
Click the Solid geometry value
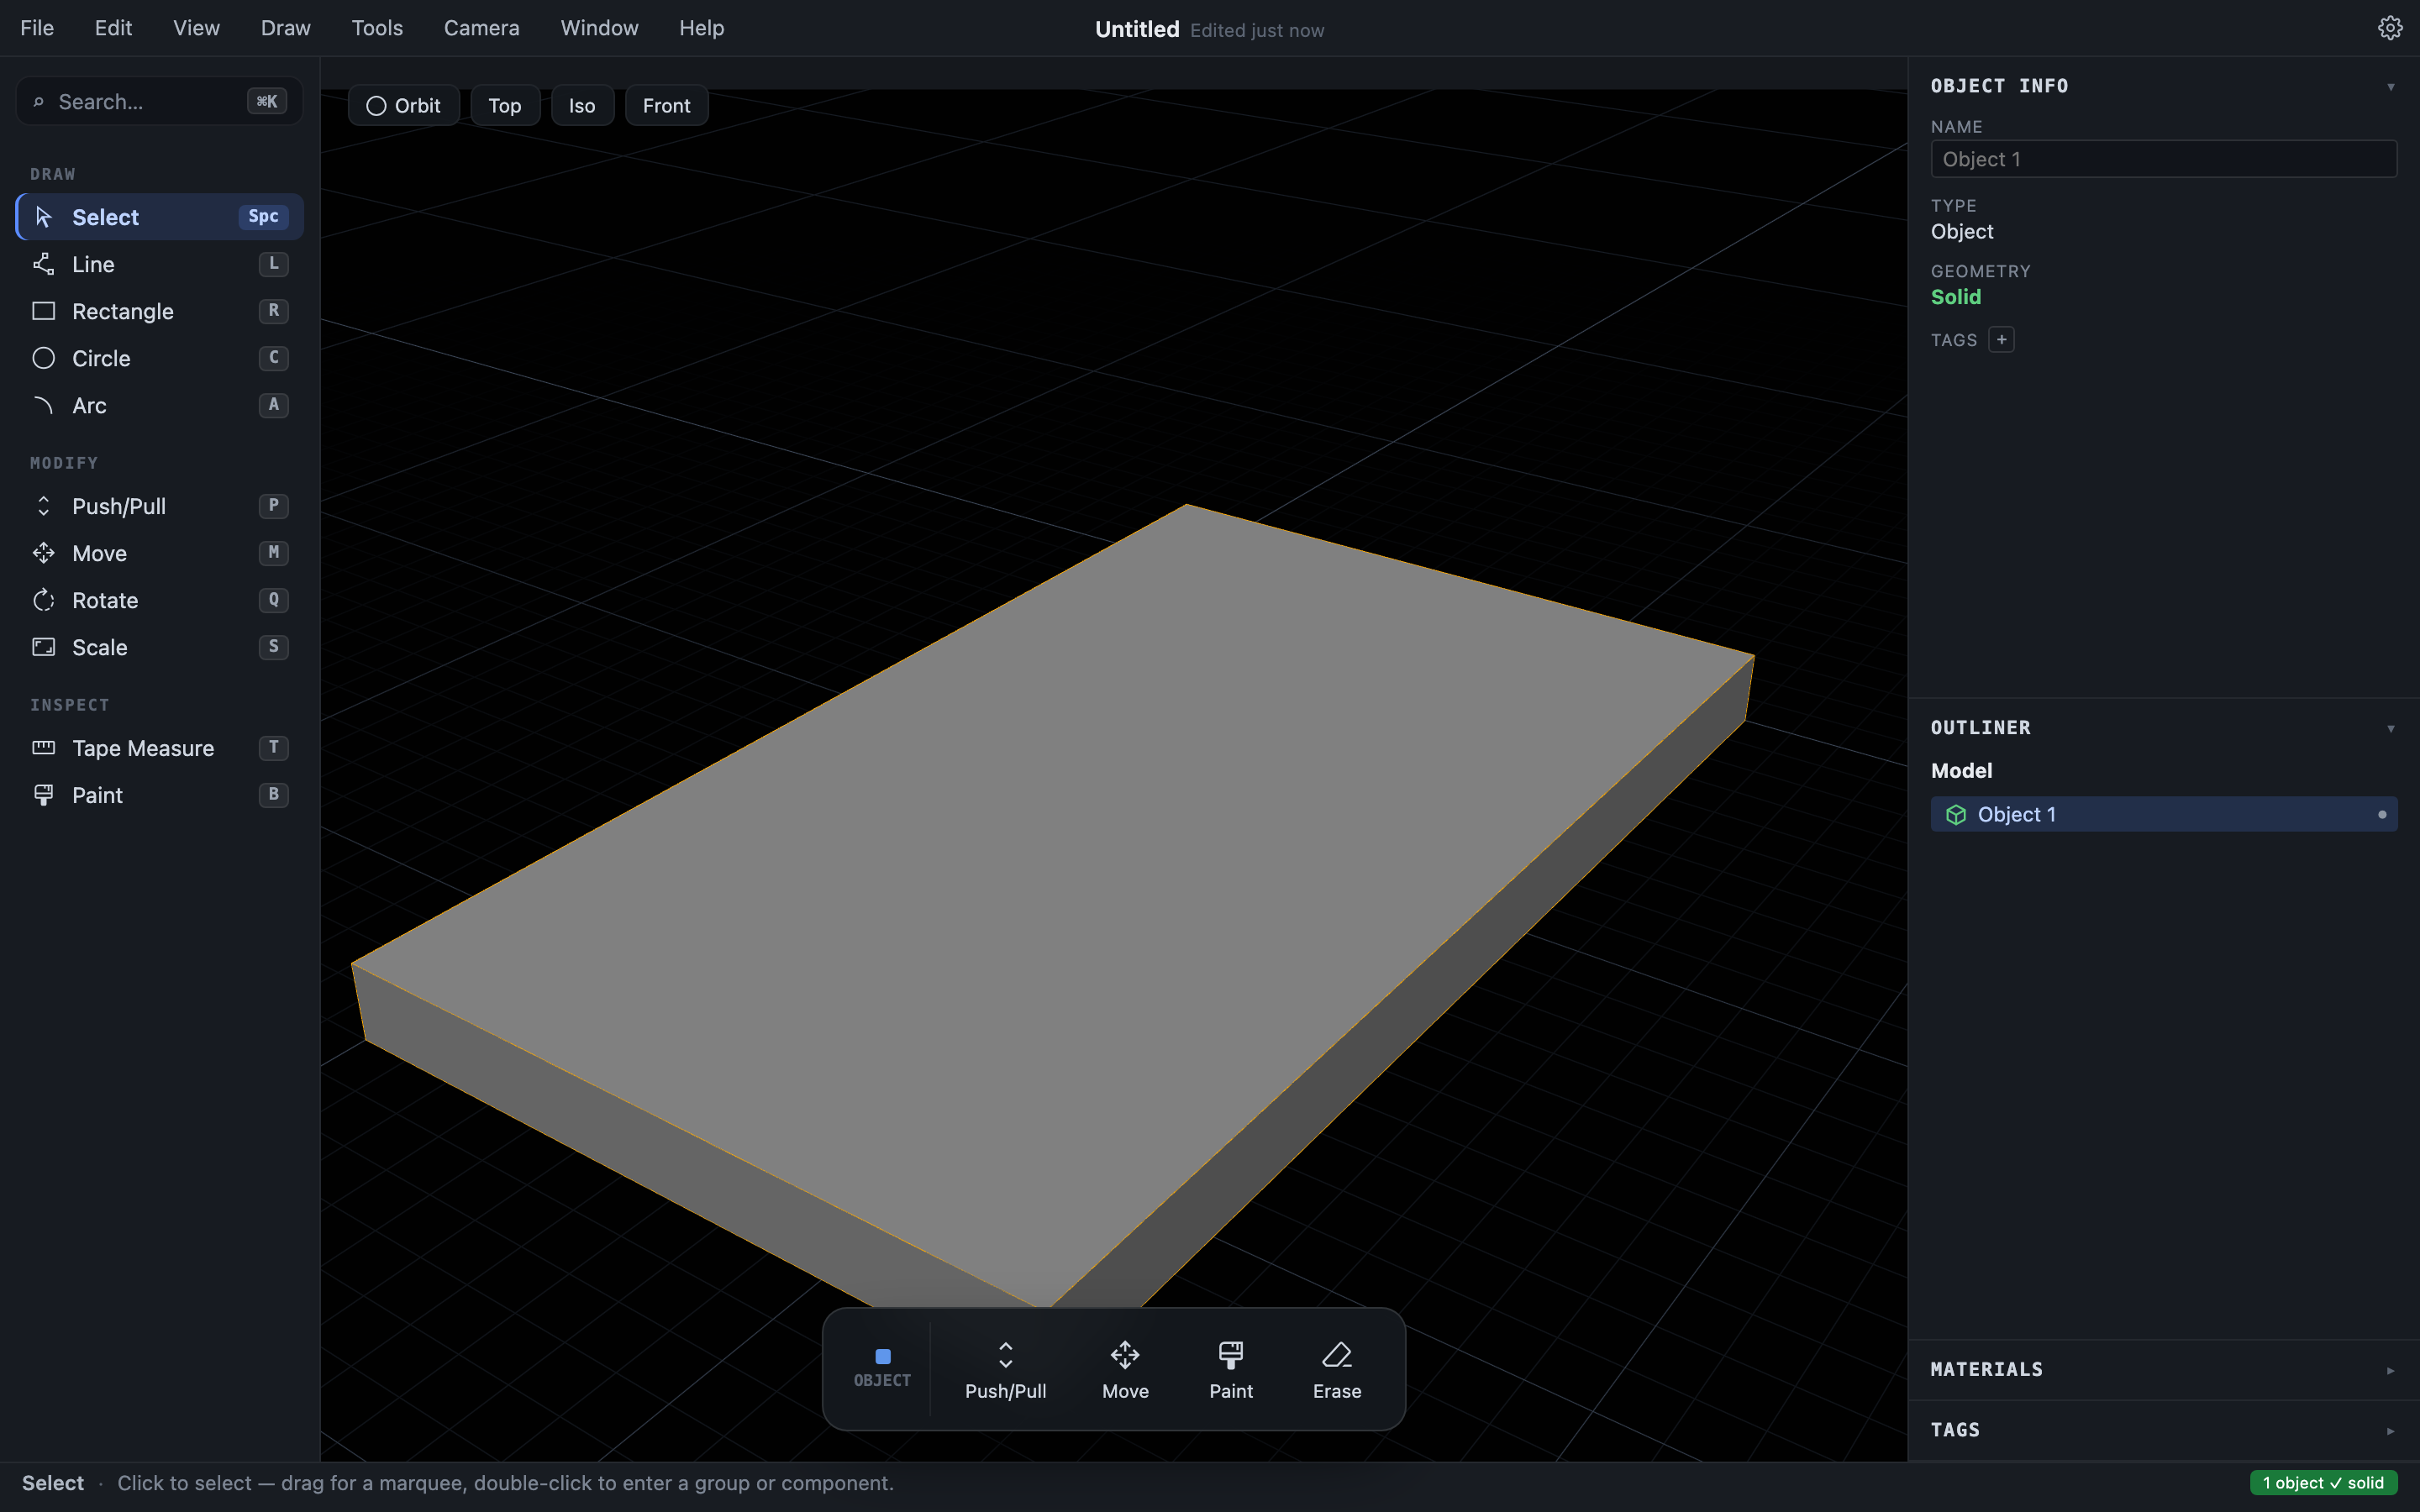click(1955, 297)
